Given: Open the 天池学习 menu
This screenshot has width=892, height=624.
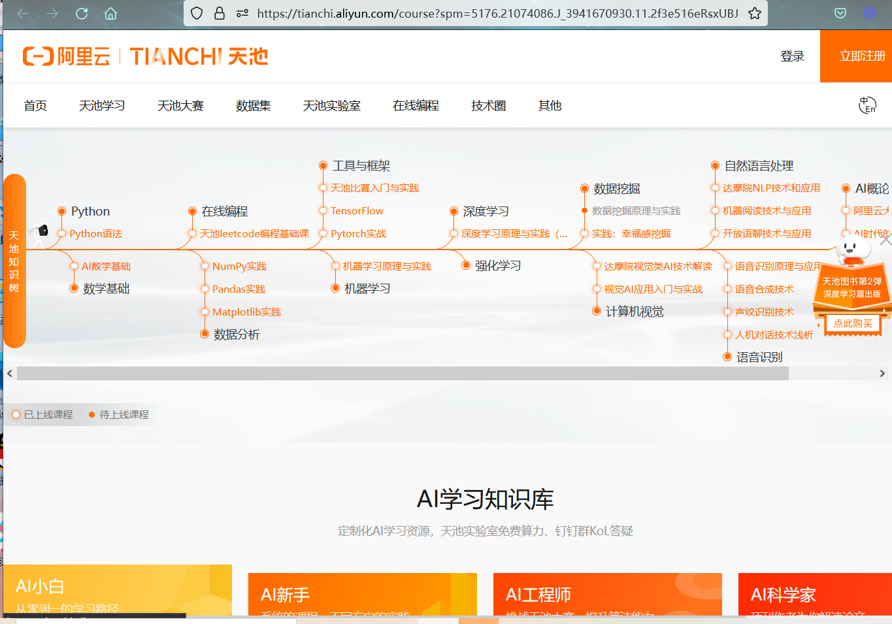Looking at the screenshot, I should (102, 106).
